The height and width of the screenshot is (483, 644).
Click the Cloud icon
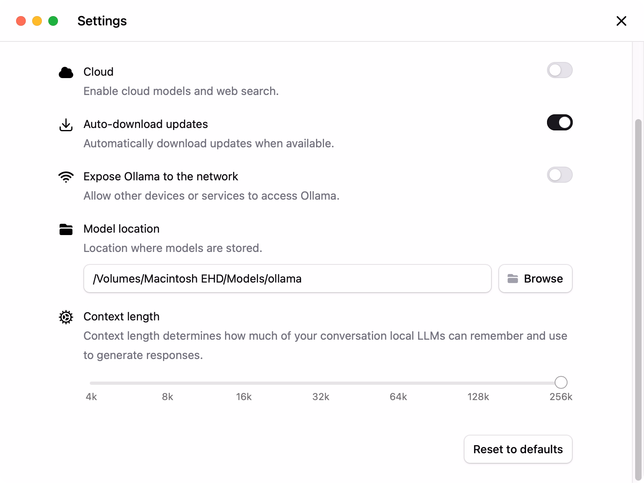click(x=66, y=72)
